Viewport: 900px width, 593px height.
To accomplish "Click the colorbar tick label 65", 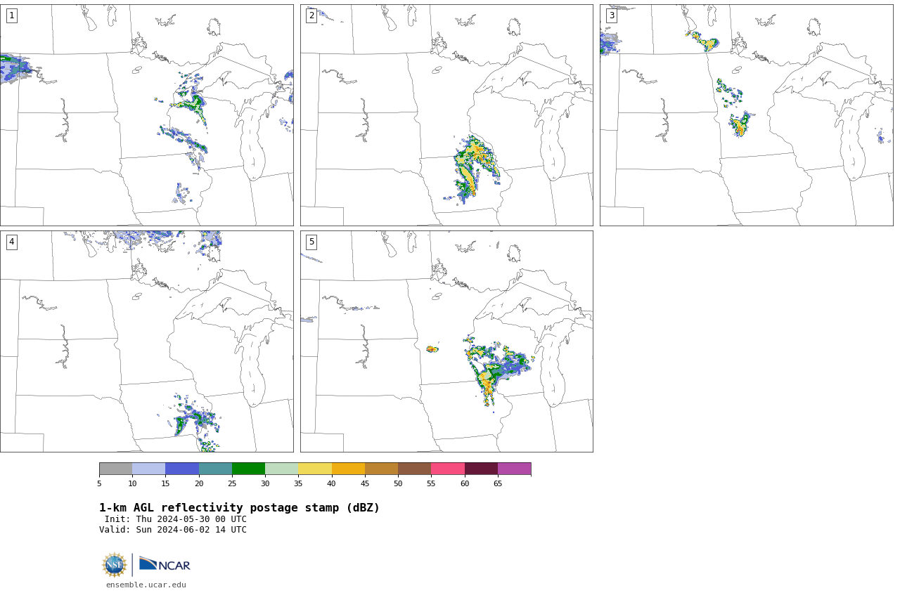I will tap(498, 483).
